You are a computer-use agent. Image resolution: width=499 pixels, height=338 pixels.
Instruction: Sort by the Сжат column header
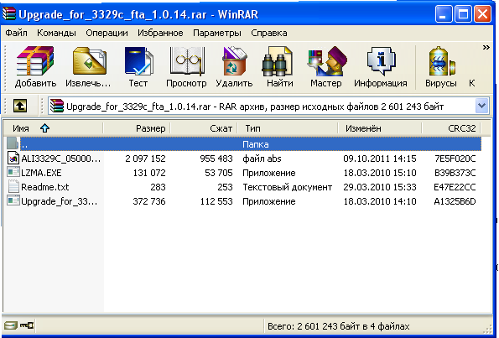(204, 128)
